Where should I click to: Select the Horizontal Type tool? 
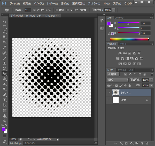tap(5, 100)
